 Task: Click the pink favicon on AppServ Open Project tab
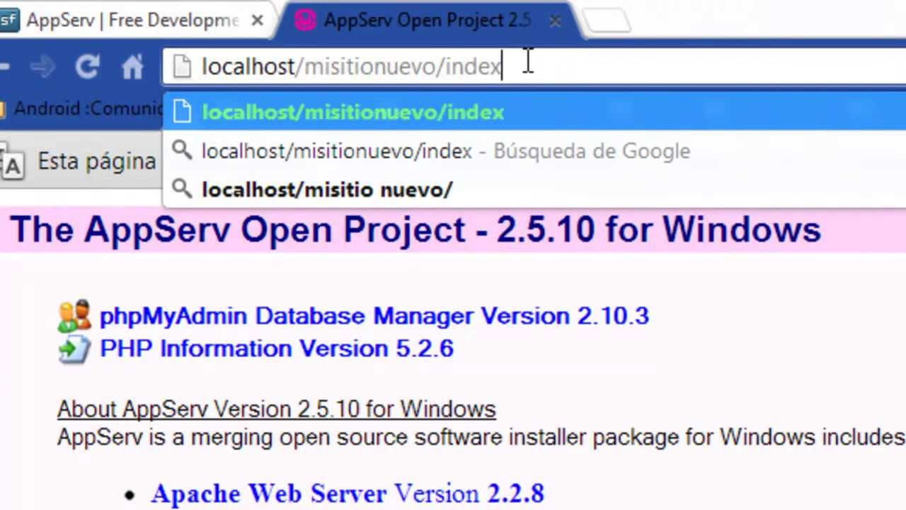point(305,21)
